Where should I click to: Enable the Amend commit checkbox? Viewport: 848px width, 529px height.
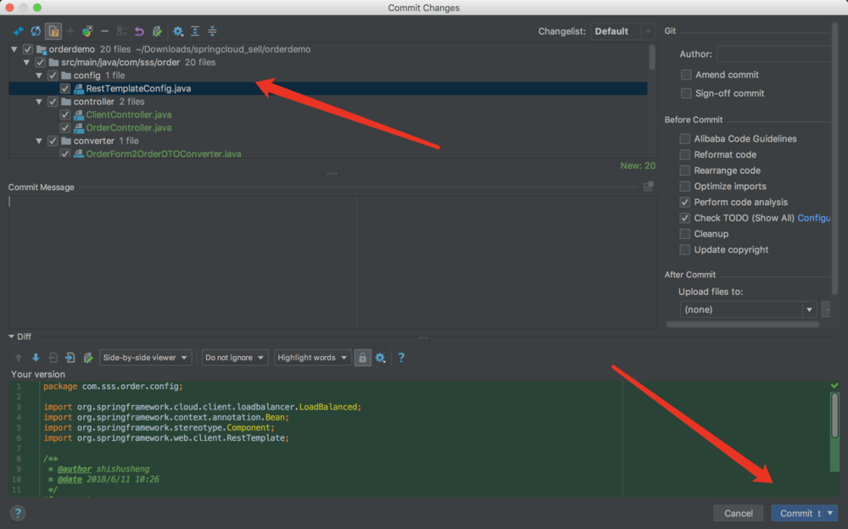686,75
